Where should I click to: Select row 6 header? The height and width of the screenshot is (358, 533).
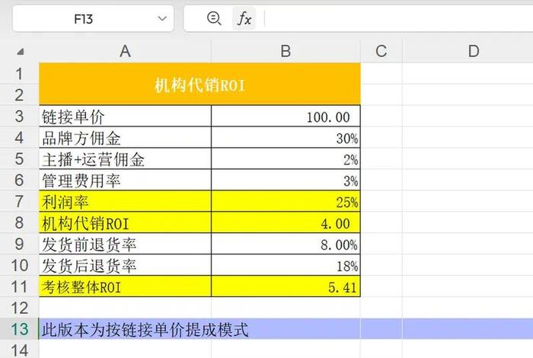[19, 180]
